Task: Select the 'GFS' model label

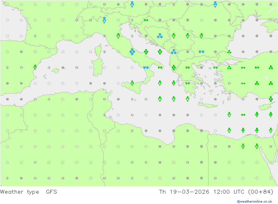Action: (x=52, y=192)
